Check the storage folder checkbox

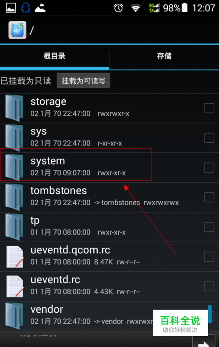[209, 108]
